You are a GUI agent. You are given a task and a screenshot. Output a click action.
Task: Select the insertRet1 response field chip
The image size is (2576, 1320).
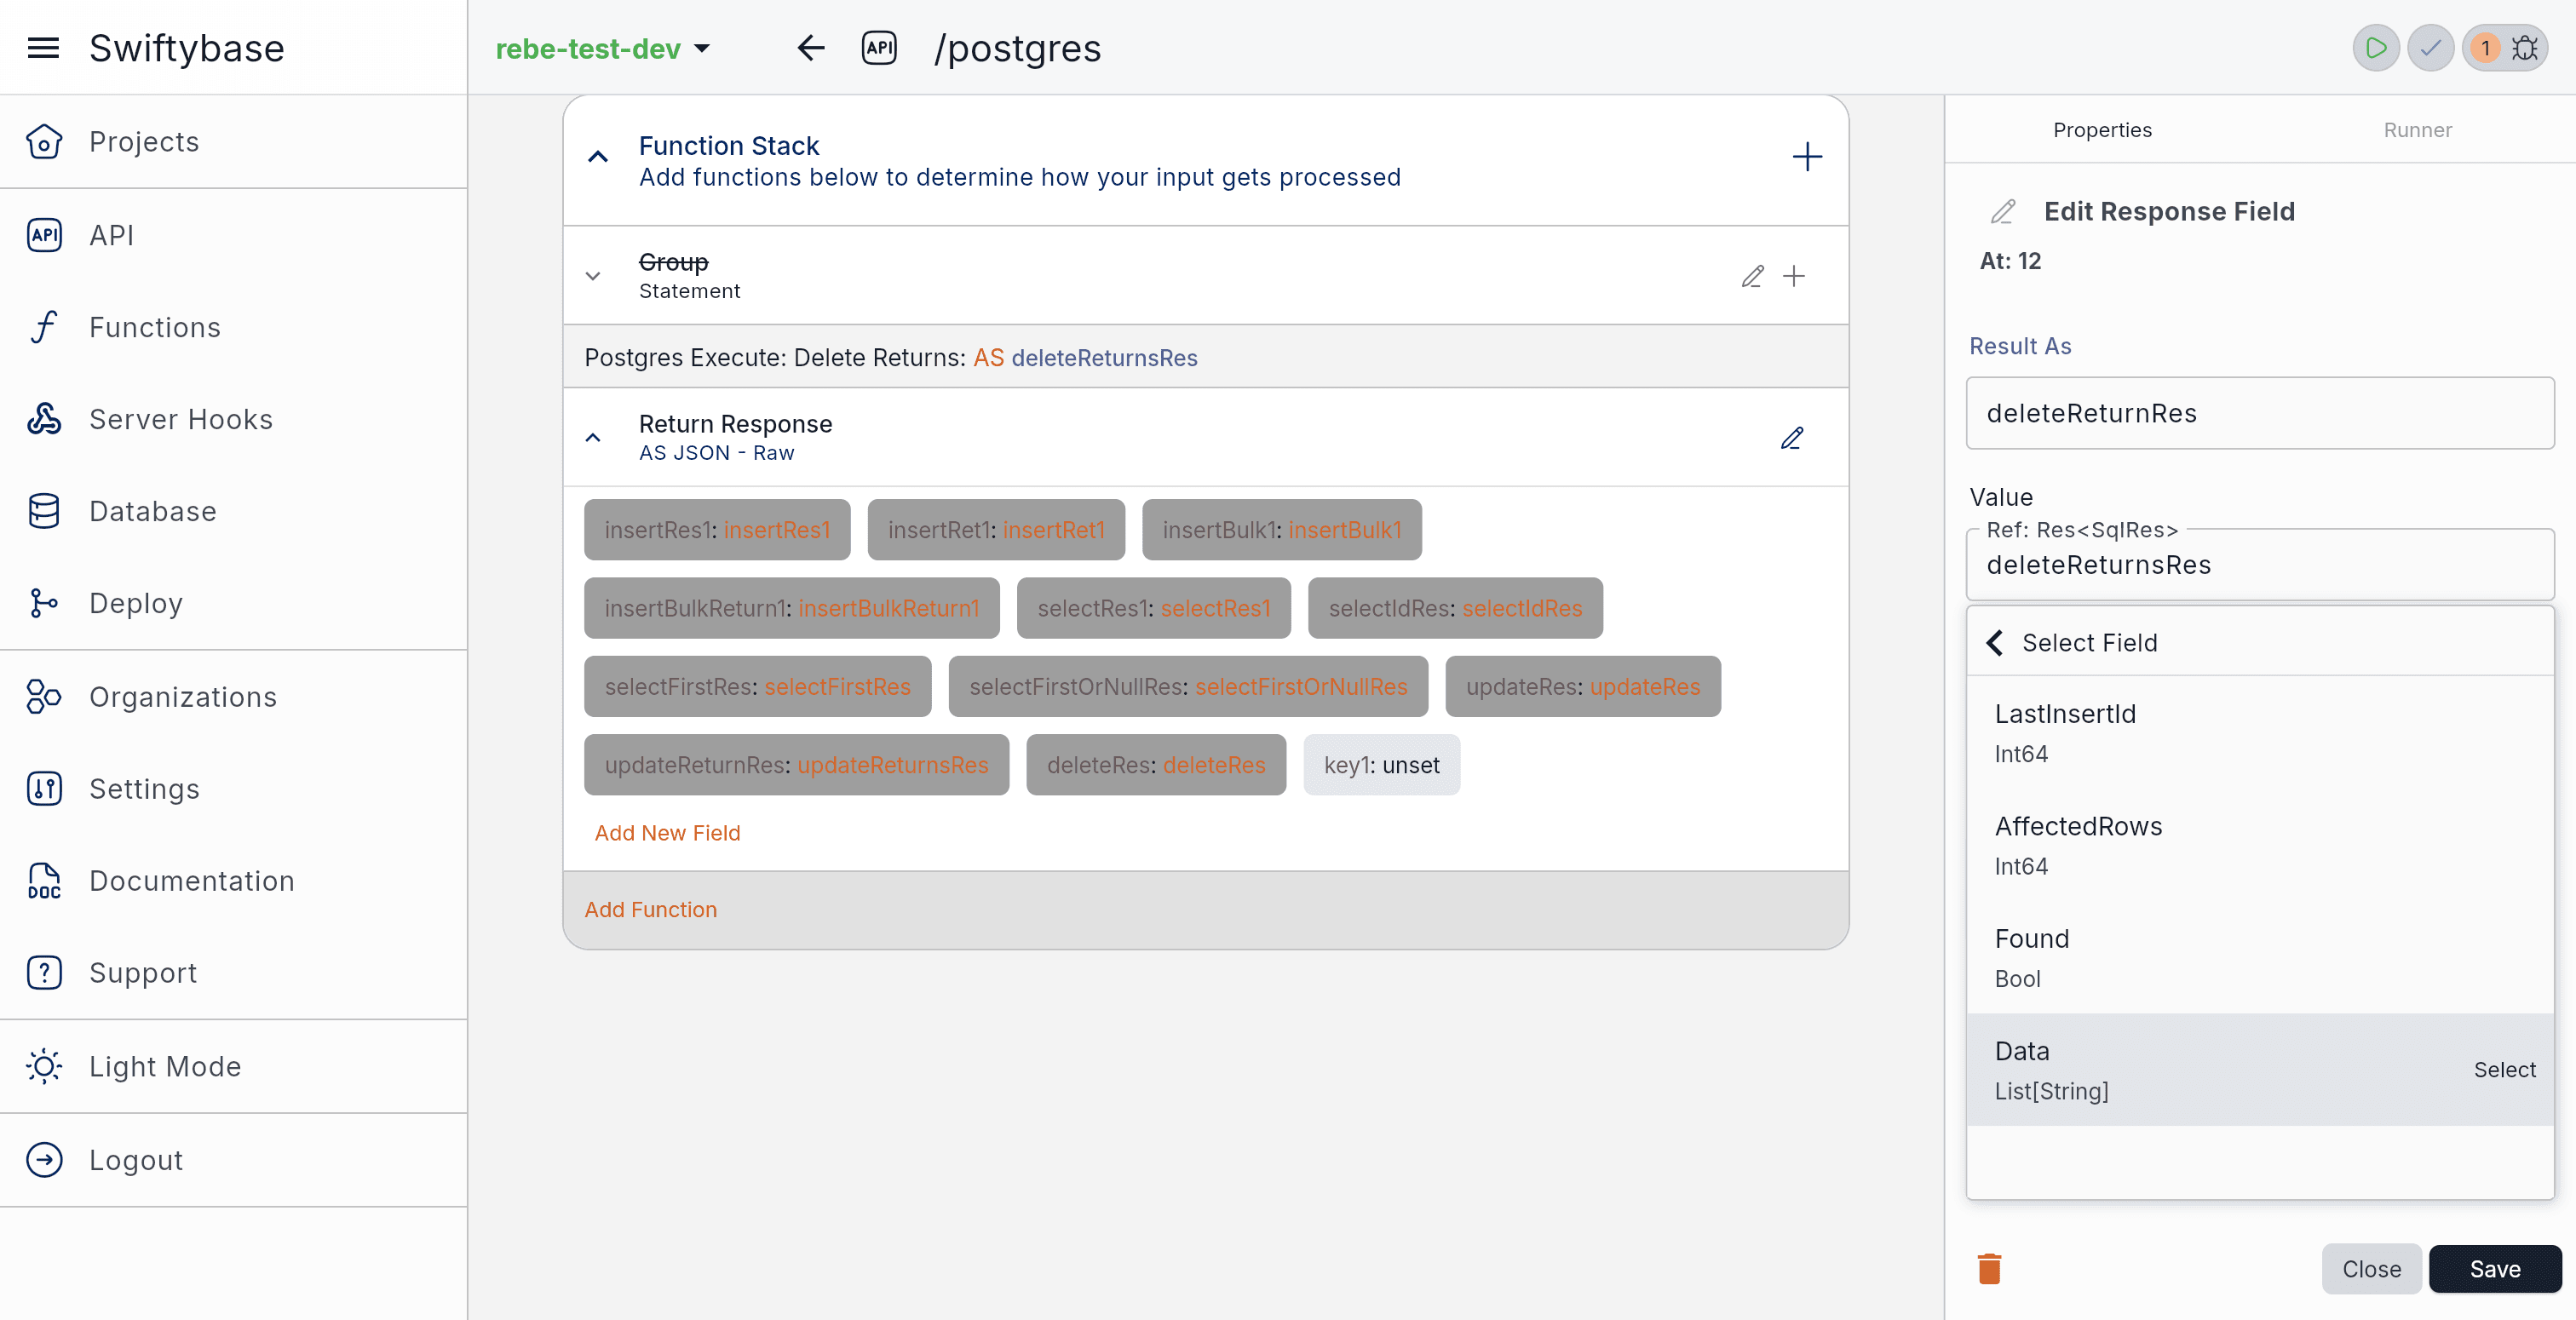[996, 530]
